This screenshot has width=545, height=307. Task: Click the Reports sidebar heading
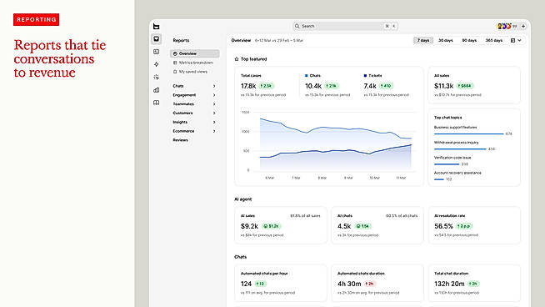click(181, 40)
